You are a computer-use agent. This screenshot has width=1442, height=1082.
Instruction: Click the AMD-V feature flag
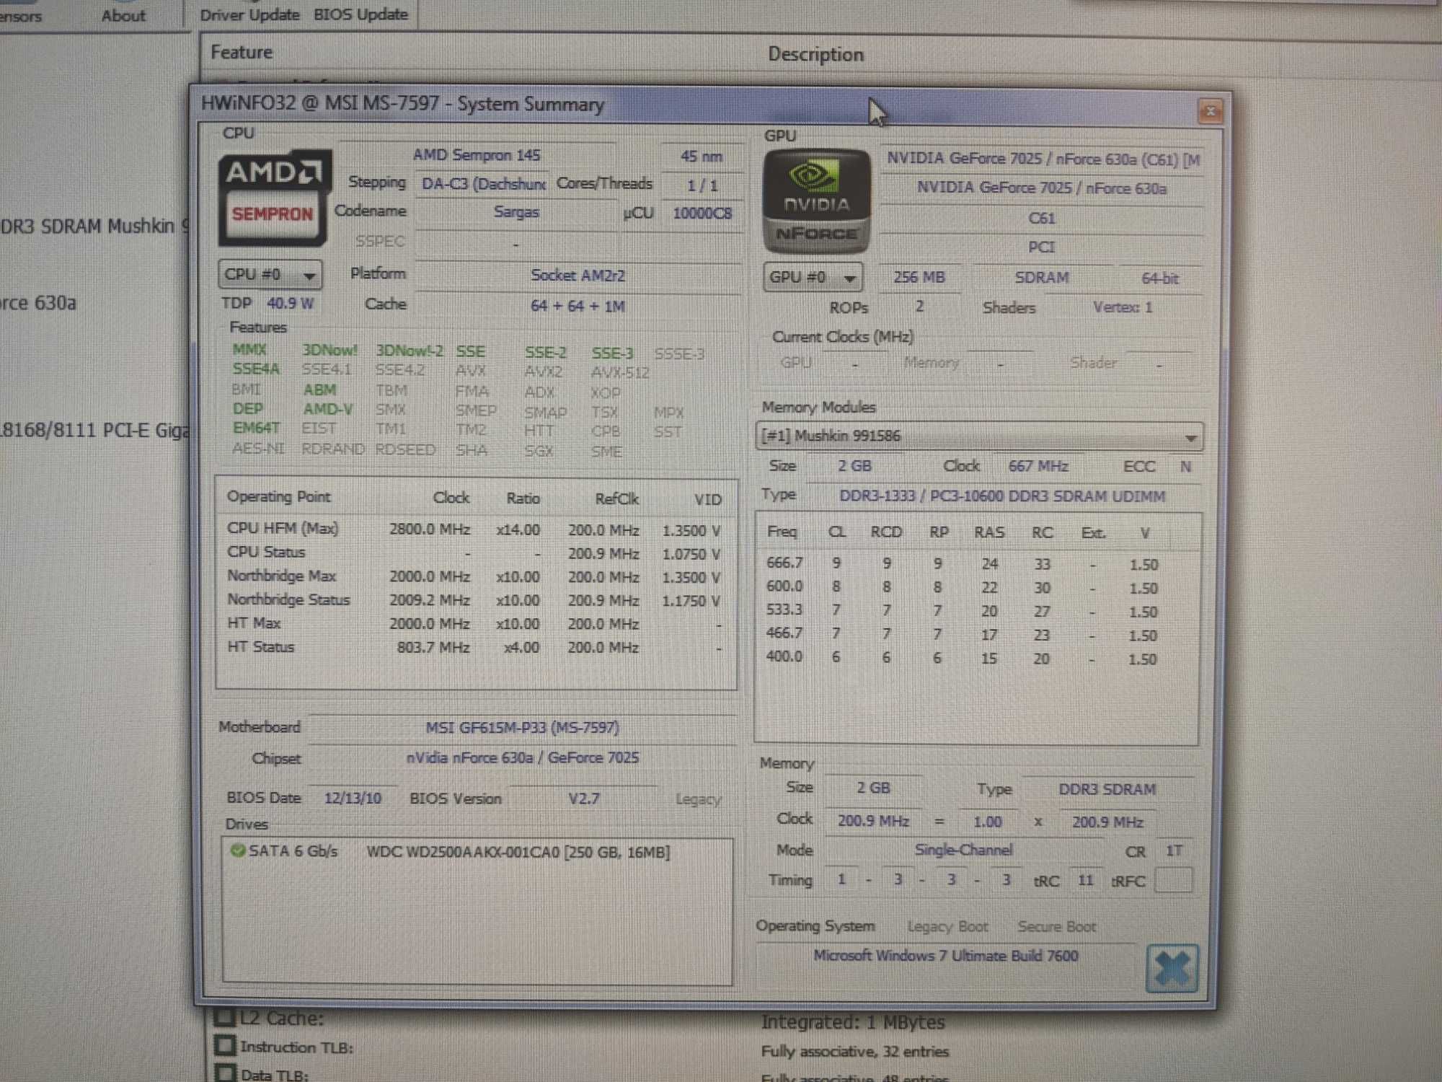coord(327,409)
